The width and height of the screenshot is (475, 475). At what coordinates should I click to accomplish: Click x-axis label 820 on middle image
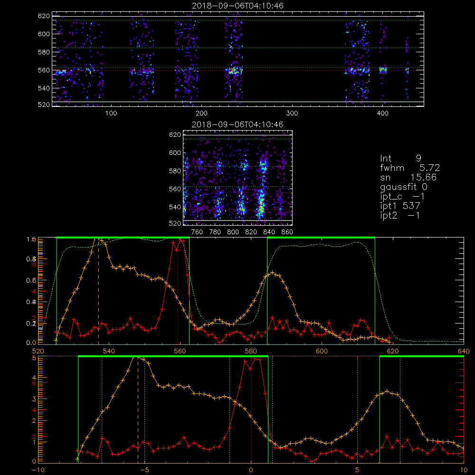coord(251,232)
